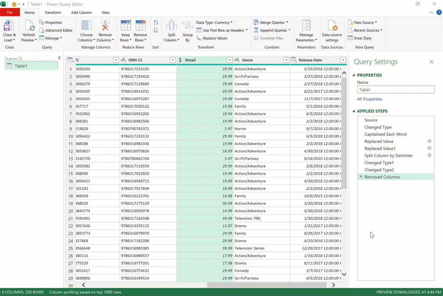Click gear icon beside Replaced Value step

(430, 141)
